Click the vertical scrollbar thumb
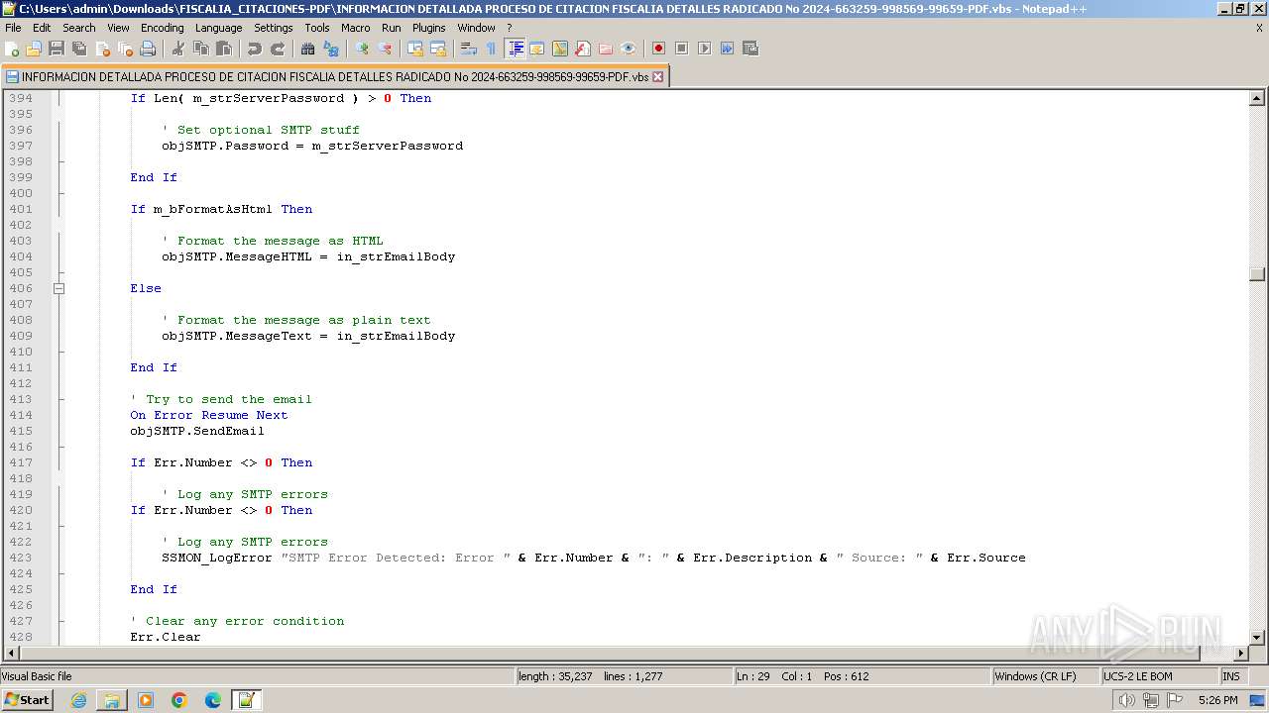This screenshot has height=713, width=1269. tap(1257, 275)
